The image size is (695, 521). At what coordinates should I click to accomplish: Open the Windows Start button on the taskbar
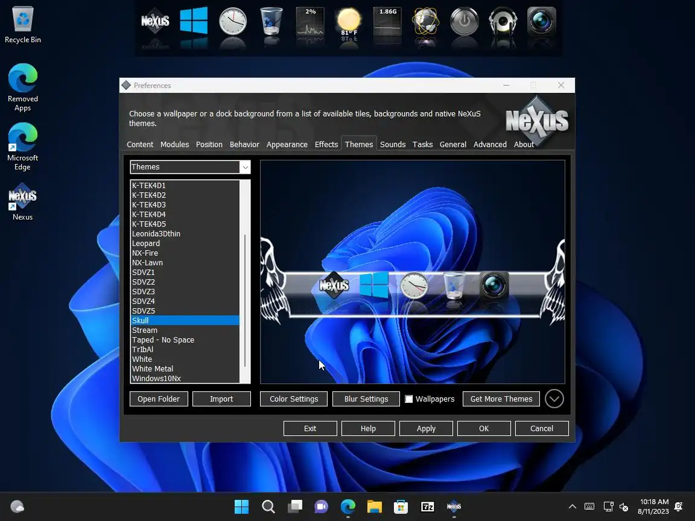pos(241,507)
